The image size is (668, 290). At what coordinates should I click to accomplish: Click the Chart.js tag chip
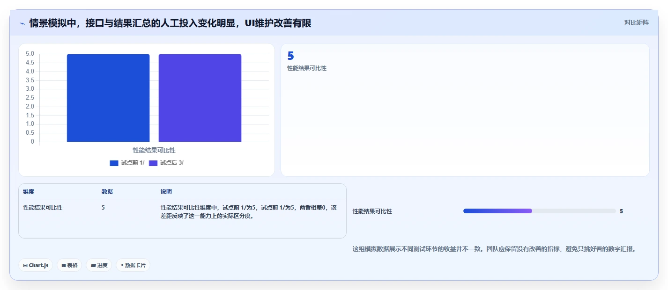coord(36,265)
